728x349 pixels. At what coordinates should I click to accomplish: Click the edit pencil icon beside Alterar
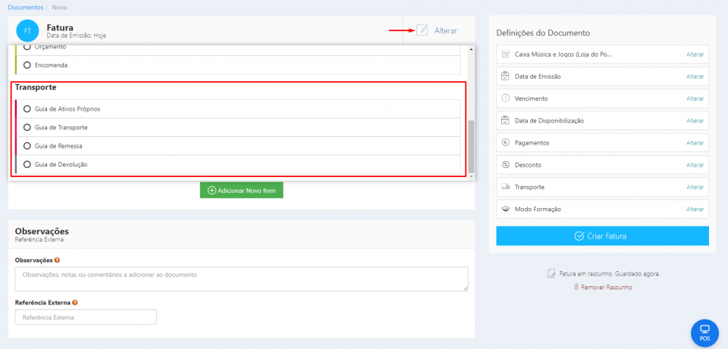click(422, 30)
